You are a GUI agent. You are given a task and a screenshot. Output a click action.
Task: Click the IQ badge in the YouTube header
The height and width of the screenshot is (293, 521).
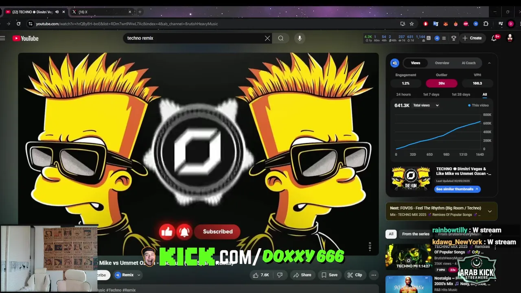tap(437, 38)
